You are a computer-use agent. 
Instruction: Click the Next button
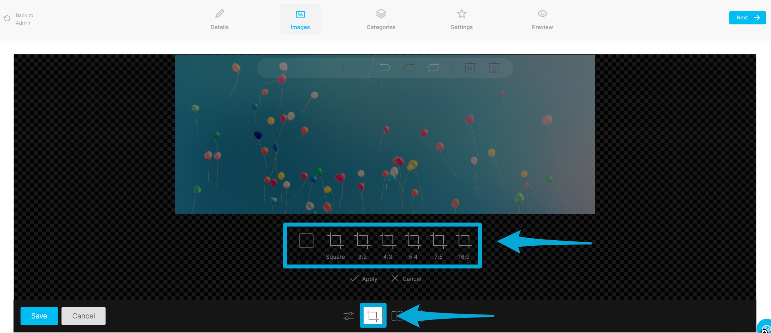click(747, 17)
